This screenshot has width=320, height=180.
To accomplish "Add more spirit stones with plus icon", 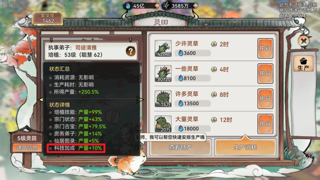I will 157,6.
